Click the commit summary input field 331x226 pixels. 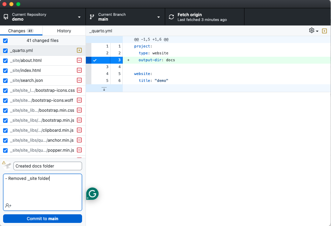pos(48,166)
